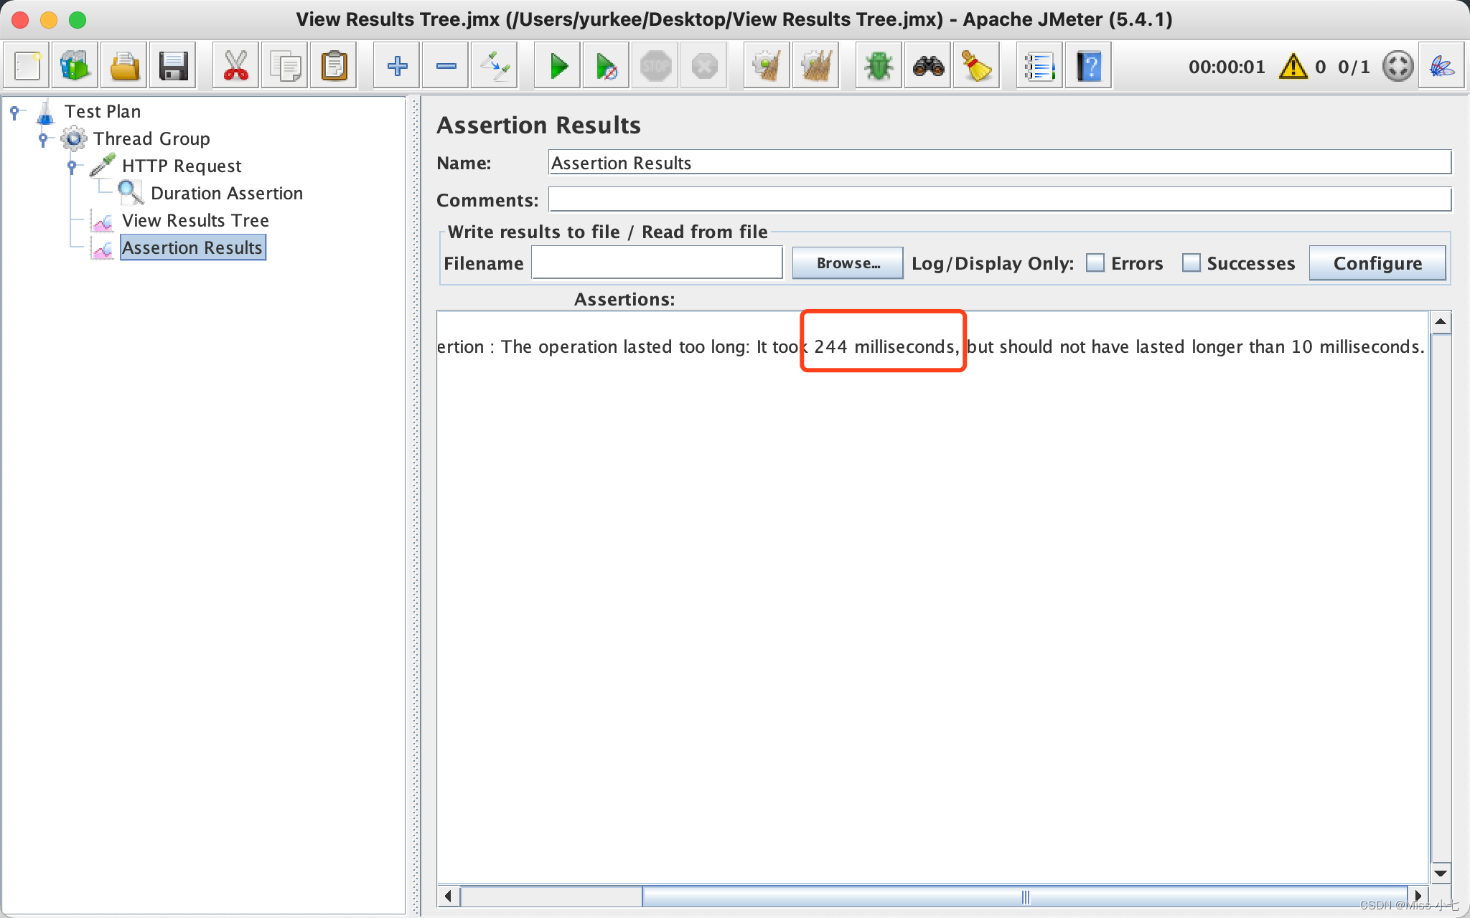The image size is (1470, 918).
Task: Click the Paste clipboard icon
Action: (x=334, y=67)
